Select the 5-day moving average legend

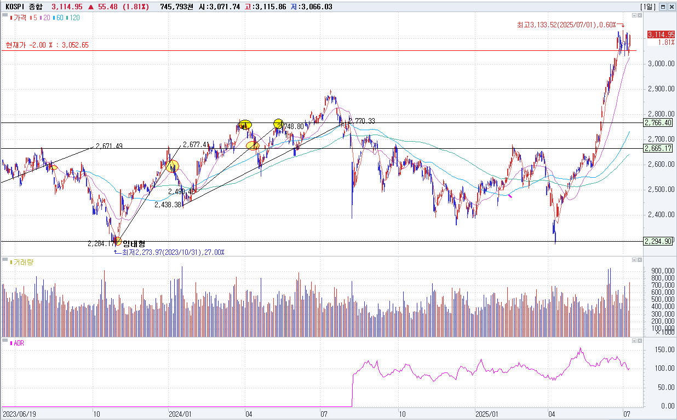click(x=34, y=18)
